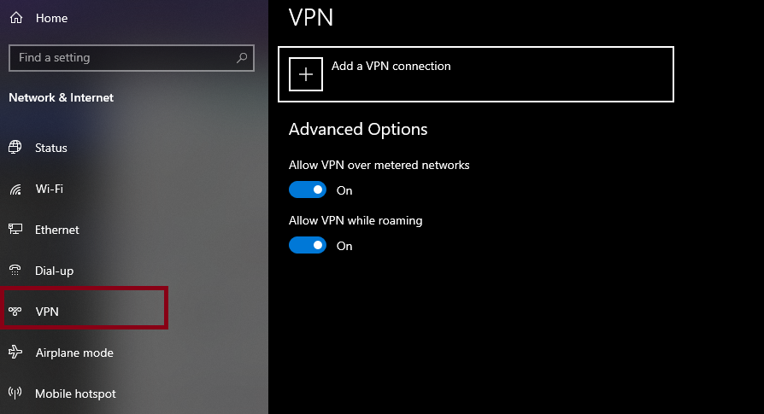Click the Mobile hotspot icon
764x414 pixels.
[15, 394]
